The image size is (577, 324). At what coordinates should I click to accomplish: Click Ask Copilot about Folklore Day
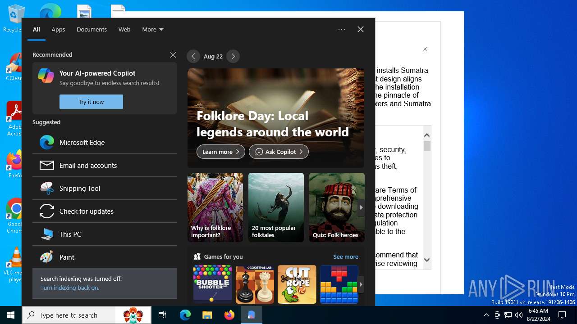point(279,152)
